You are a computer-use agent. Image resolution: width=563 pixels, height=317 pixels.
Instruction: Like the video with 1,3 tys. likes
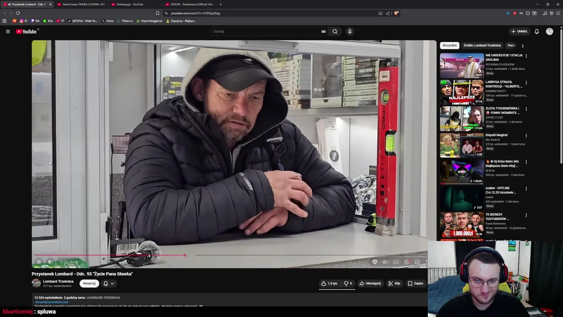pyautogui.click(x=329, y=284)
